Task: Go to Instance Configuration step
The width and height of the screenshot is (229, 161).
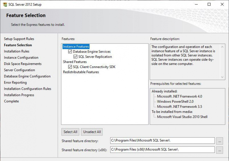Action: click(21, 57)
